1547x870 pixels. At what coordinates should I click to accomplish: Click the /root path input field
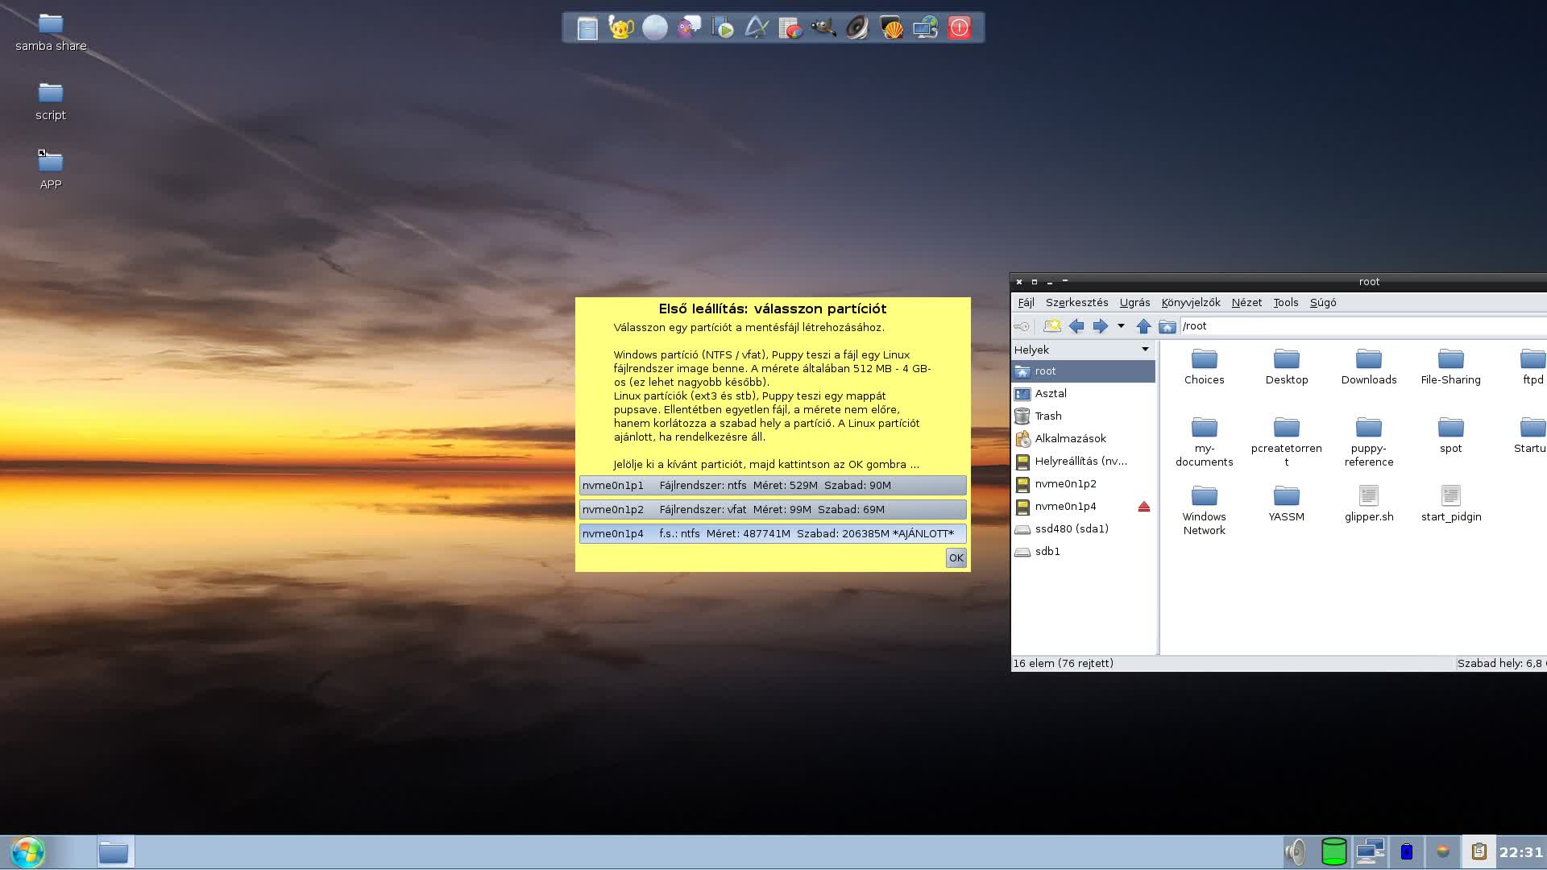click(1363, 326)
